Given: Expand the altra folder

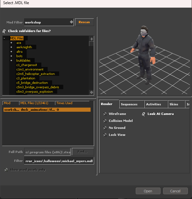Looking at the screenshot, I should (x=11, y=52).
